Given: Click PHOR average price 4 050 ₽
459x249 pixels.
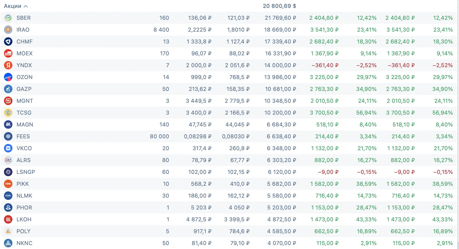Looking at the screenshot, I should 239,207.
